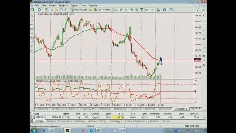Image resolution: width=236 pixels, height=133 pixels.
Task: Click the tile windows icon
Action: (x=142, y=10)
